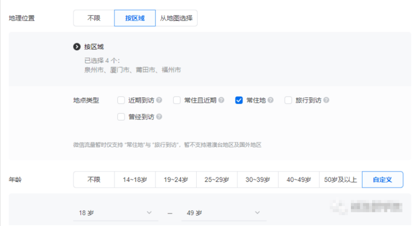Image resolution: width=414 pixels, height=226 pixels.
Task: Select the 14~18岁 age range
Action: 135,179
